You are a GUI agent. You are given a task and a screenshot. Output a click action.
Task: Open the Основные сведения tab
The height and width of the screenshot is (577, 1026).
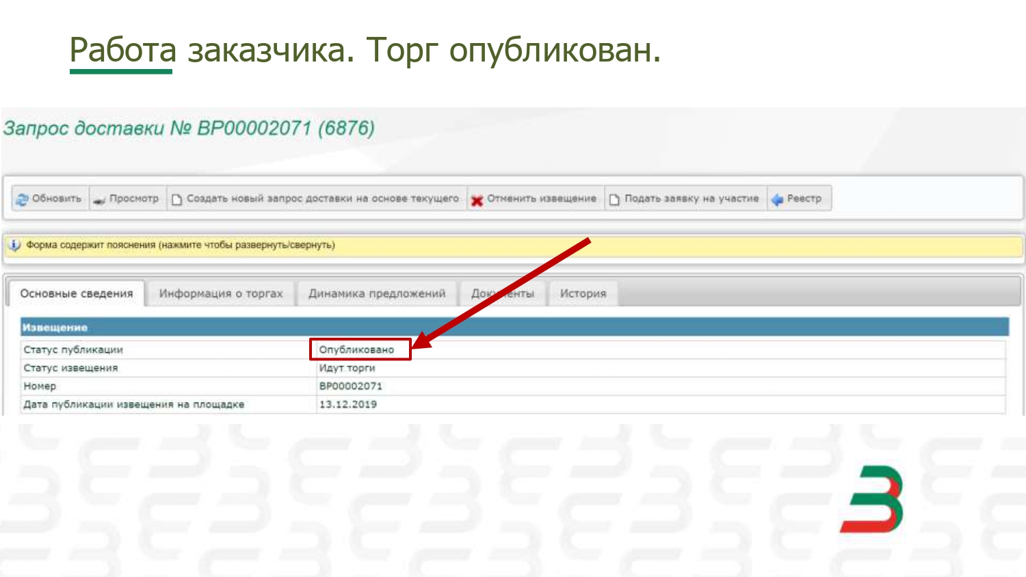point(77,293)
